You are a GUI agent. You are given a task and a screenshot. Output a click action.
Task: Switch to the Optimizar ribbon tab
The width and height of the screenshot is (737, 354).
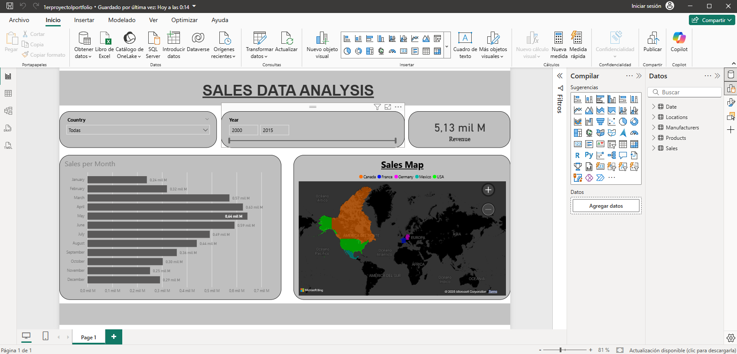(x=184, y=20)
